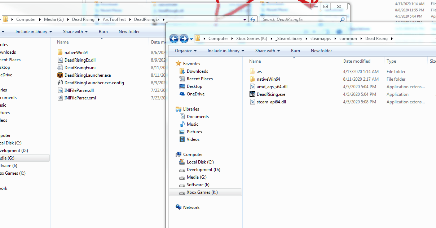Viewport: 436px width, 228px height.
Task: Click Desktop icon in front window Favorites
Action: pos(182,86)
